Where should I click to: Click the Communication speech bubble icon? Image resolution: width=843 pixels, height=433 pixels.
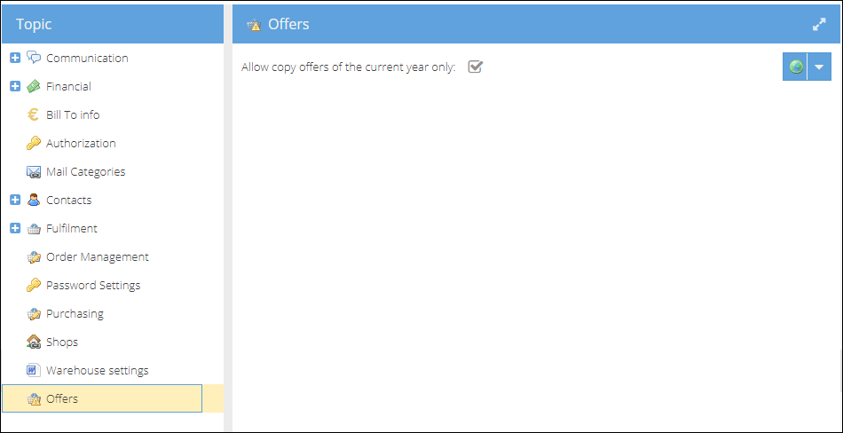click(x=34, y=58)
